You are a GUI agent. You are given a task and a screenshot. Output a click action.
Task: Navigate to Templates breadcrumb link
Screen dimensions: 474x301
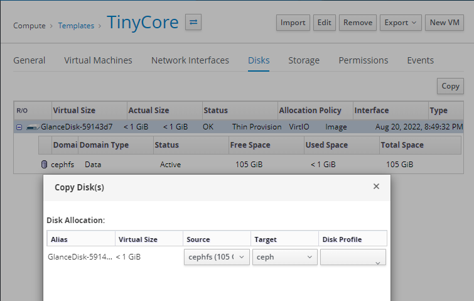pyautogui.click(x=76, y=26)
